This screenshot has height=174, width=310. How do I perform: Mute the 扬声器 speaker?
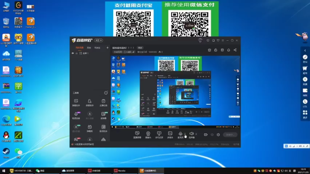(x=191, y=135)
